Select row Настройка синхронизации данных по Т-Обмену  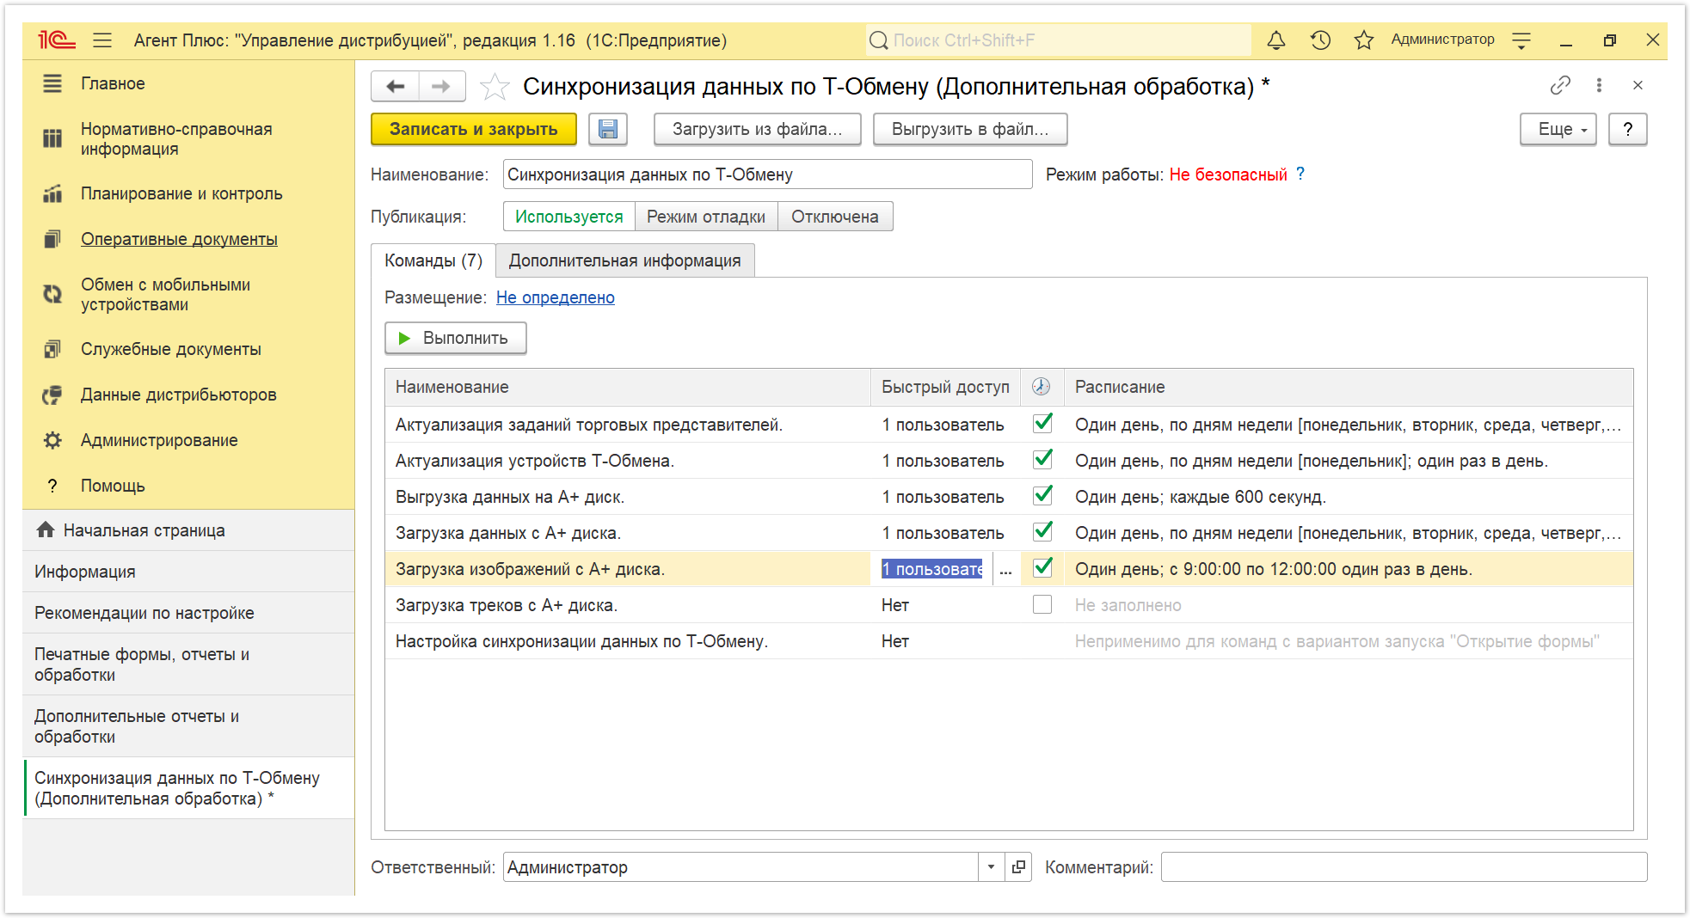[1009, 641]
